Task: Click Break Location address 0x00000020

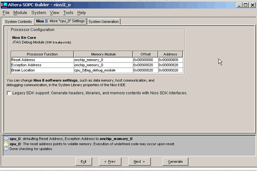Action: click(170, 70)
